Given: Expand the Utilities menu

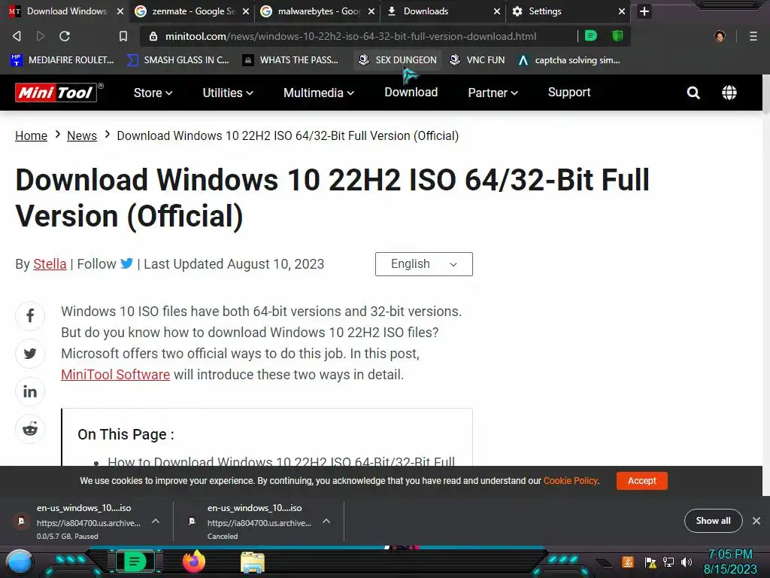Looking at the screenshot, I should pyautogui.click(x=228, y=93).
